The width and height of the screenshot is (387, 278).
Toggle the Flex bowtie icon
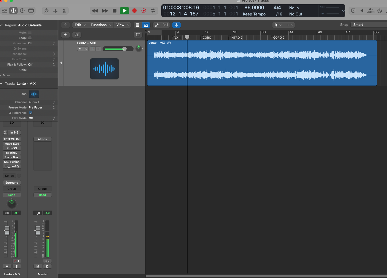tap(166, 25)
